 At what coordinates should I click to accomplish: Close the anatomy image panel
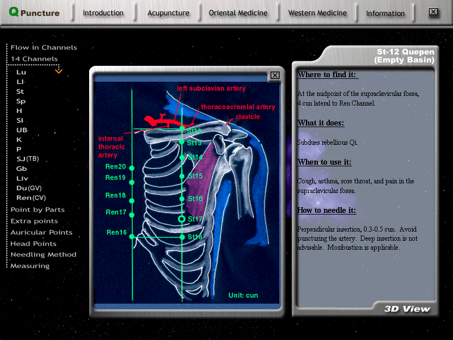(275, 75)
